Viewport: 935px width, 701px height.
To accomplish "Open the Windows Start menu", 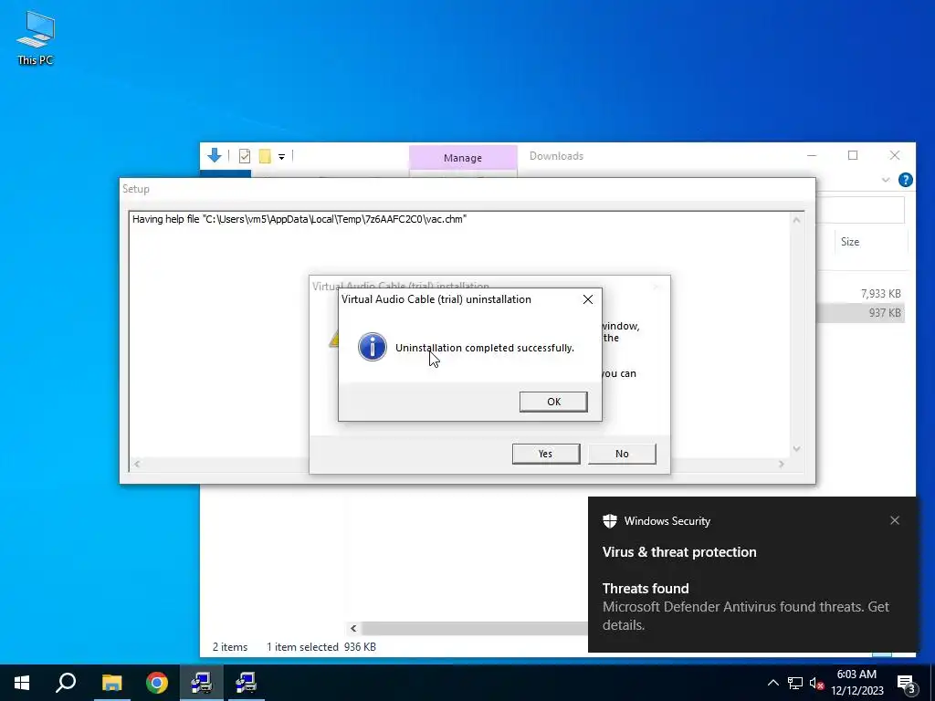I will (22, 683).
